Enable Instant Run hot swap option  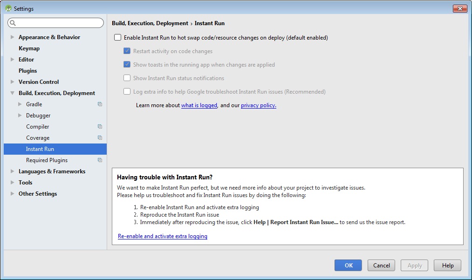coord(117,37)
